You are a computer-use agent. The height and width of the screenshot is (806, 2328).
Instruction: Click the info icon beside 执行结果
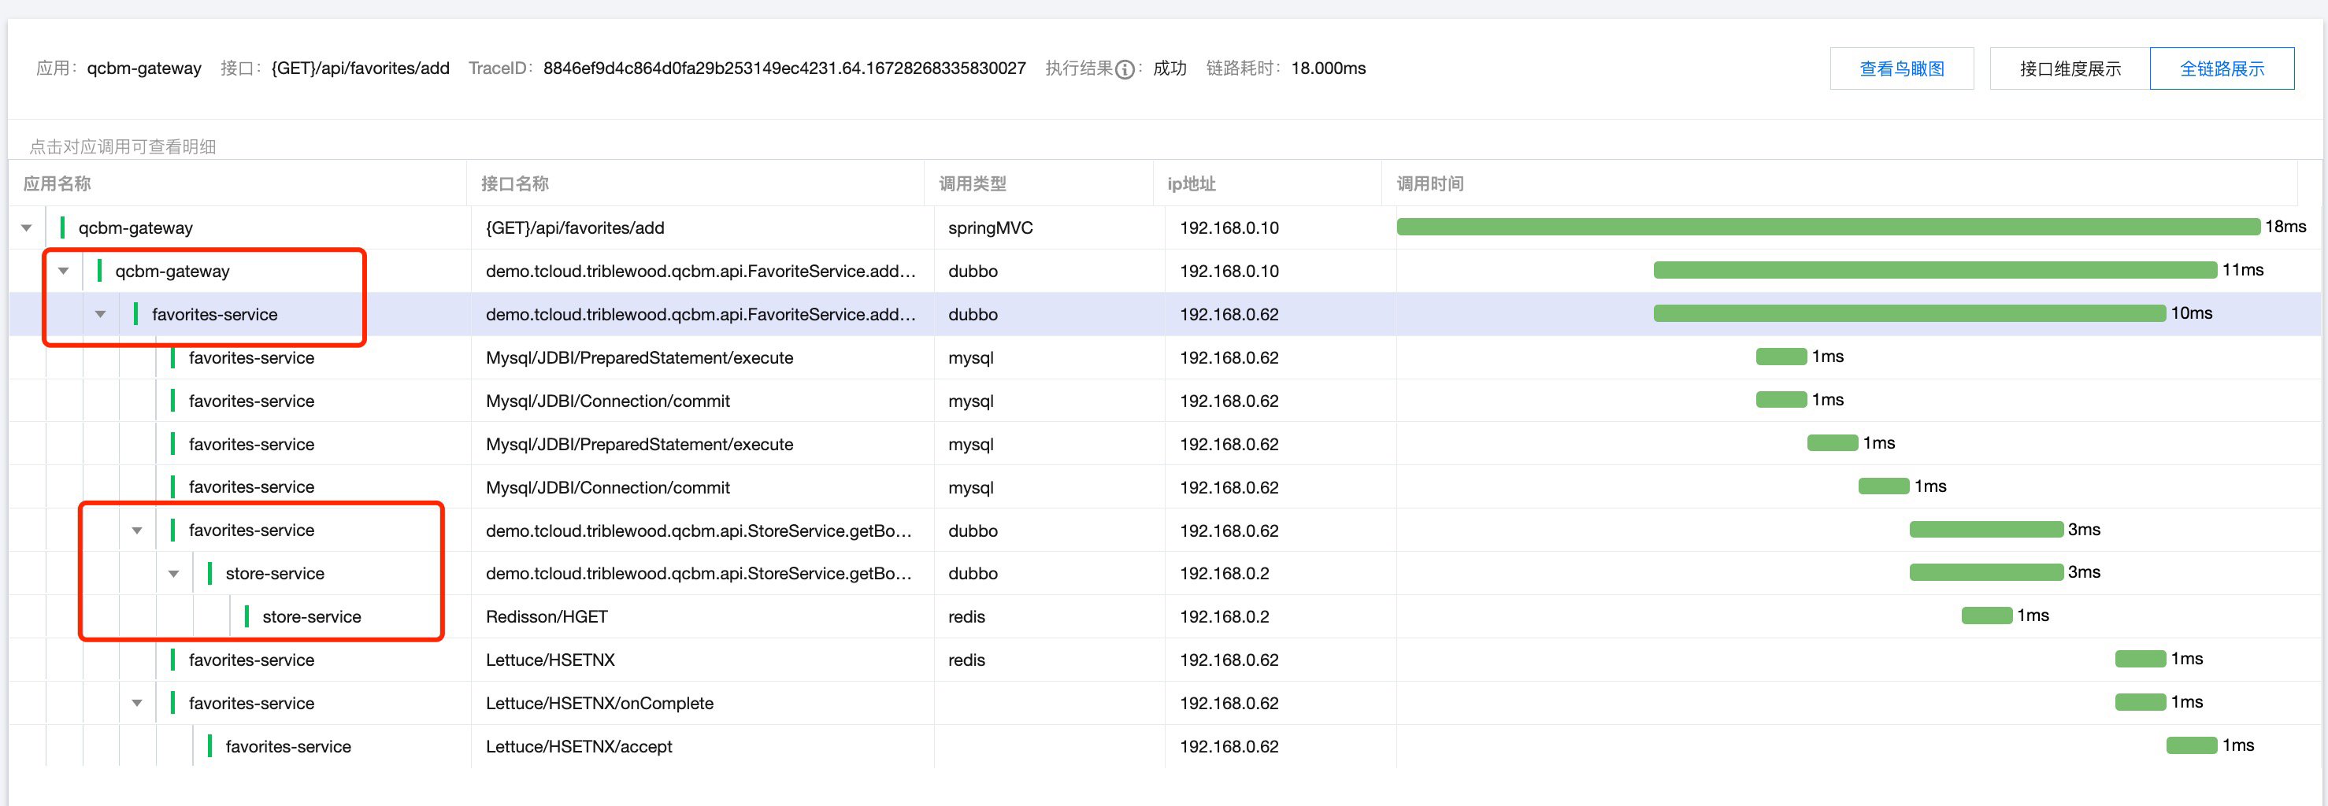pyautogui.click(x=1125, y=69)
